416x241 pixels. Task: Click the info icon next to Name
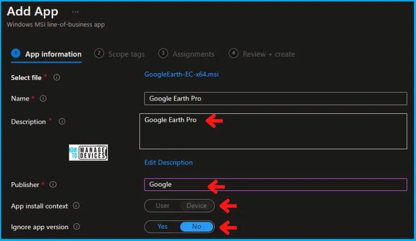(43, 98)
